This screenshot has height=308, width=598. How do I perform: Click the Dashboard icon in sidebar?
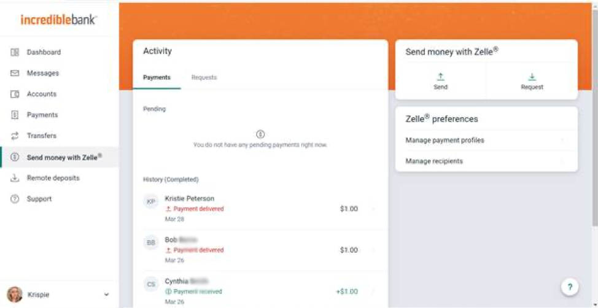(15, 53)
